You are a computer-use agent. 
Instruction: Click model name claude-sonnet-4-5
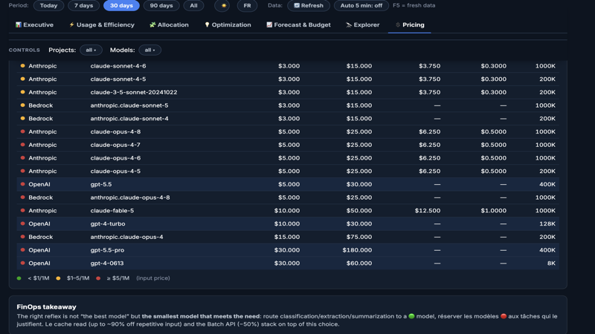click(118, 79)
